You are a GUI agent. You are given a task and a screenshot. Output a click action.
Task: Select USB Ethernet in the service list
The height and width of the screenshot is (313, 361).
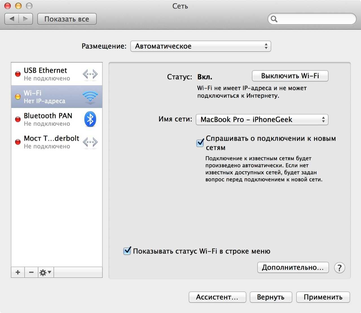tap(57, 74)
